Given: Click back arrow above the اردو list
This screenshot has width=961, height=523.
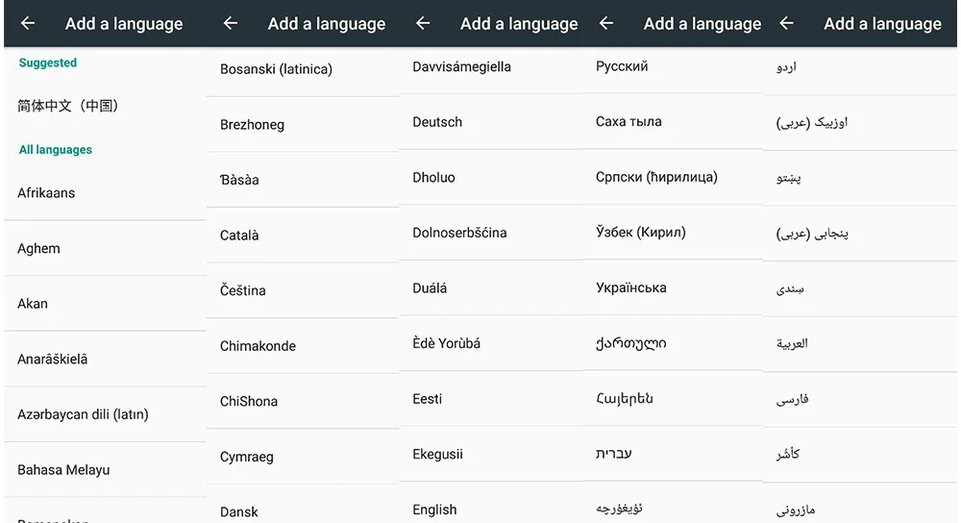Looking at the screenshot, I should pos(786,24).
